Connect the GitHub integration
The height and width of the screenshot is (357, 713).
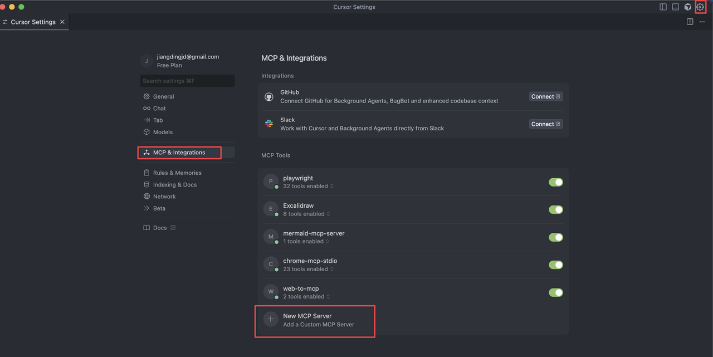[545, 96]
